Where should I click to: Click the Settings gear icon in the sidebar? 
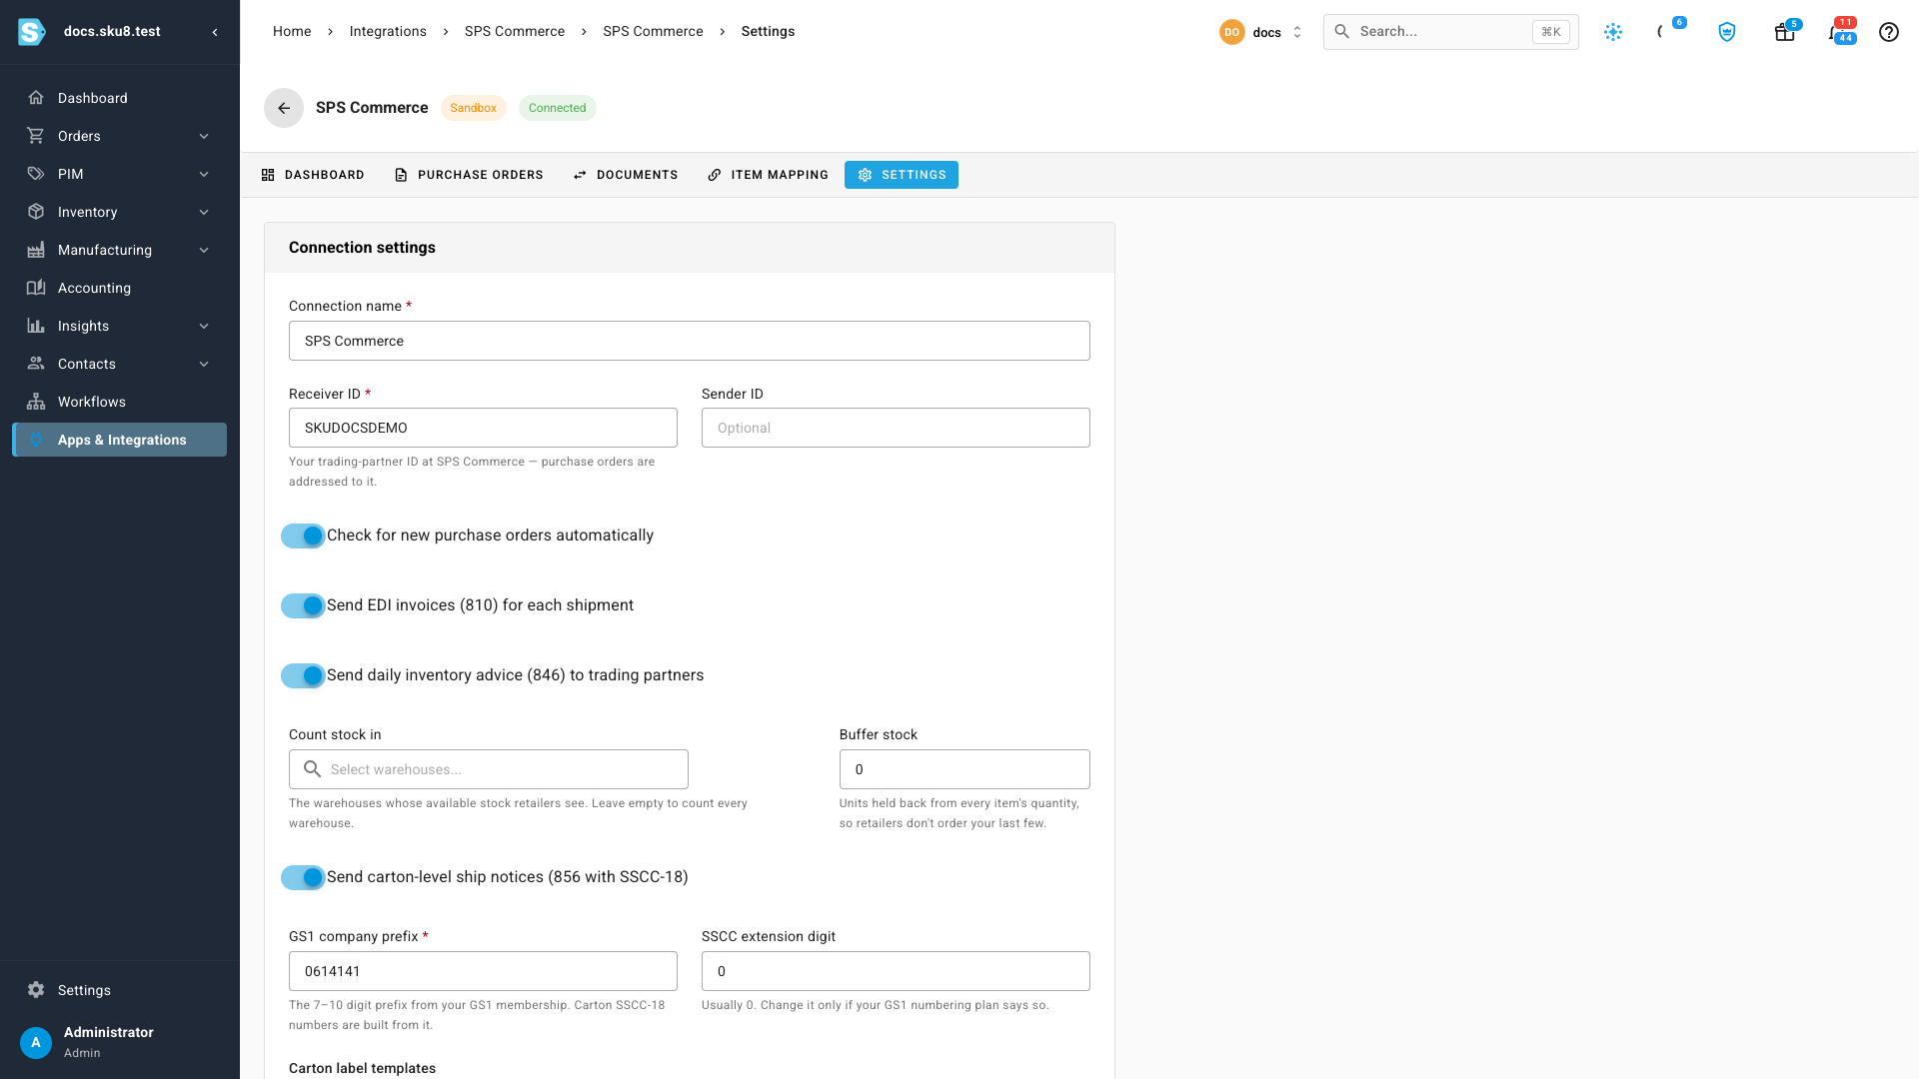tap(36, 990)
